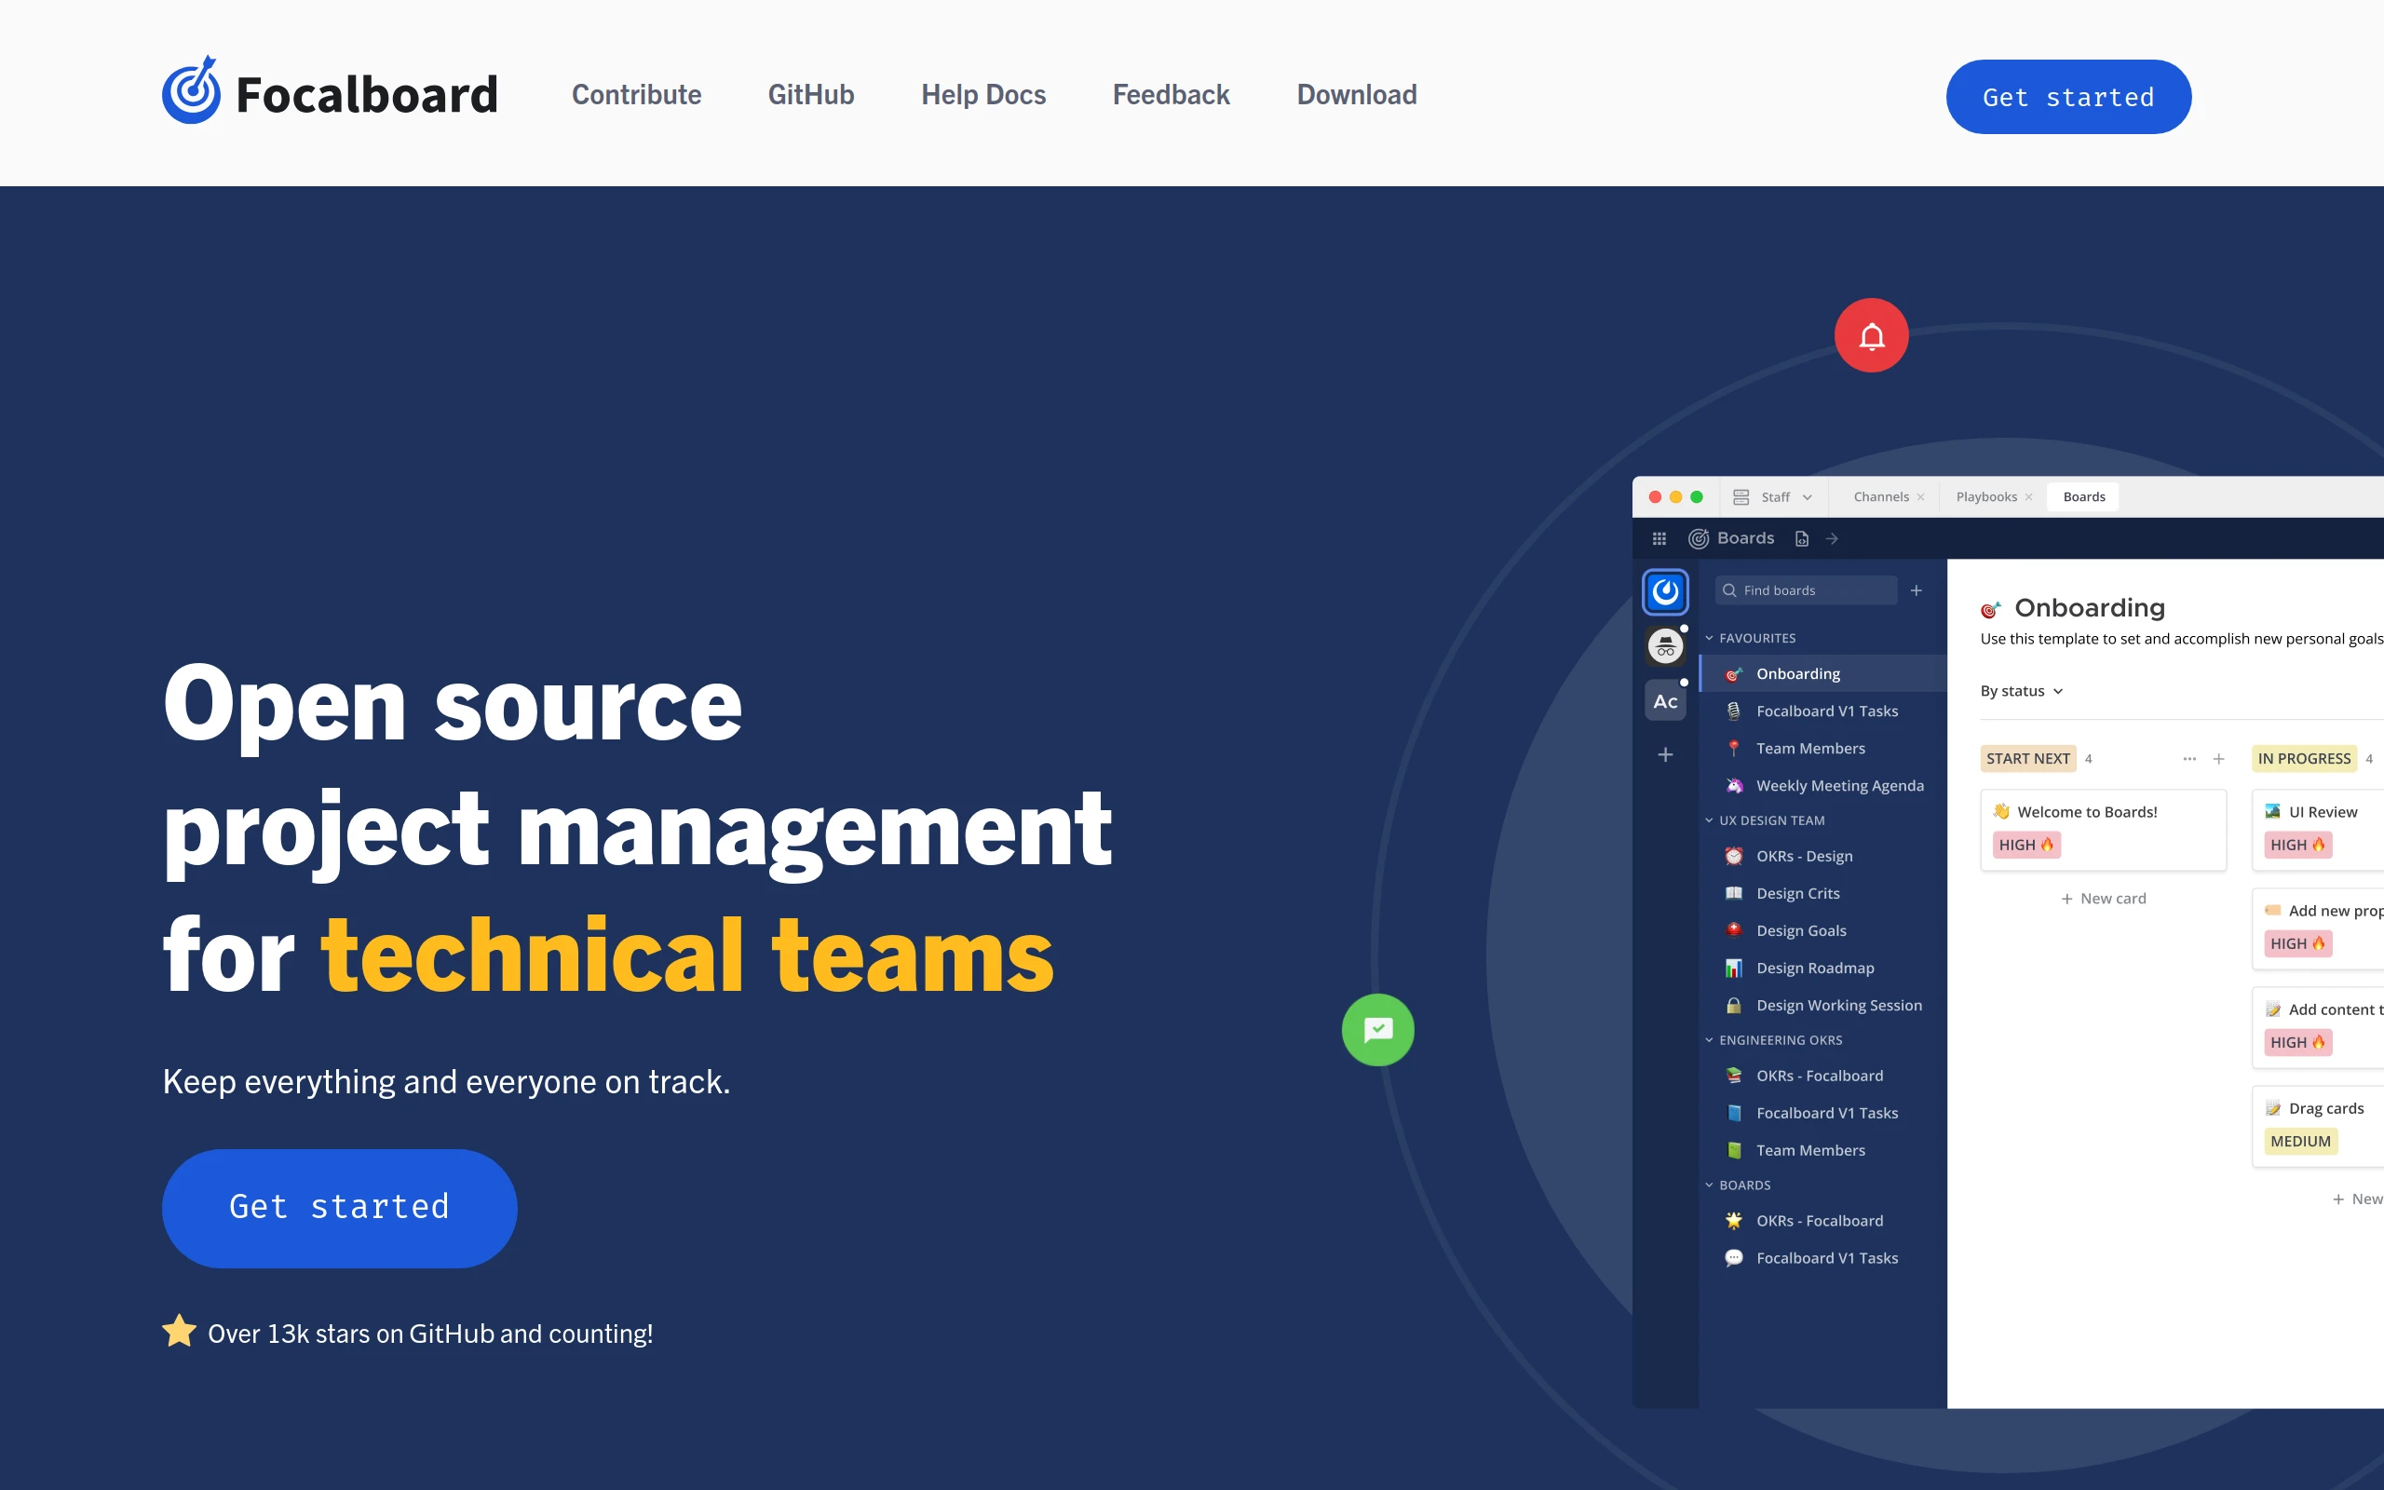This screenshot has height=1490, width=2384.
Task: Click the incognito avatar in team sidebar
Action: click(1665, 646)
